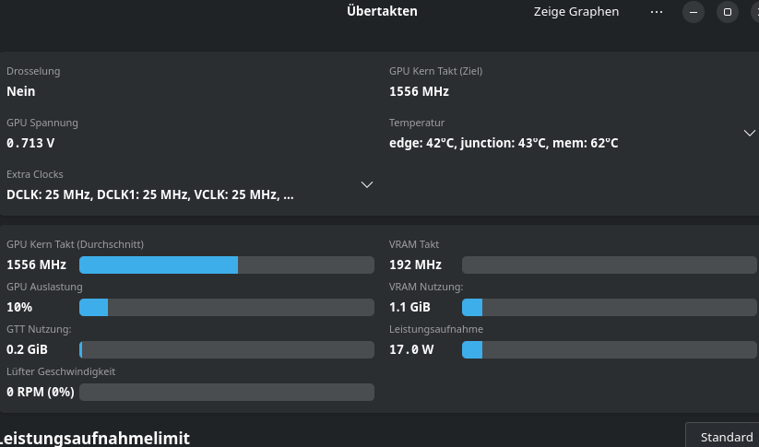Maximize the window
Viewport: 759px width, 447px height.
pos(727,12)
